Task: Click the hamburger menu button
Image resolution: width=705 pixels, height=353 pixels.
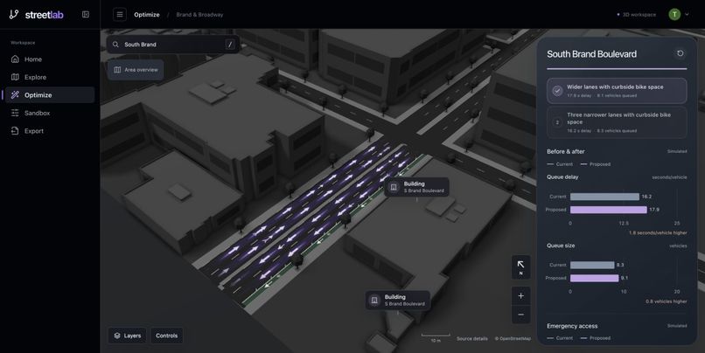Action: click(x=120, y=14)
